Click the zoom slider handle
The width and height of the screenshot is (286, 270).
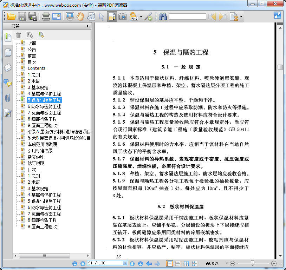pos(252,263)
